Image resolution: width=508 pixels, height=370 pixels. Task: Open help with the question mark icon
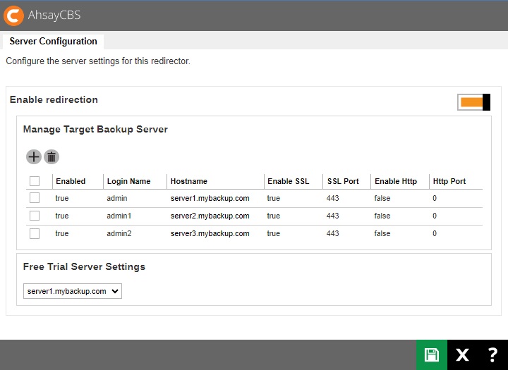pos(492,354)
